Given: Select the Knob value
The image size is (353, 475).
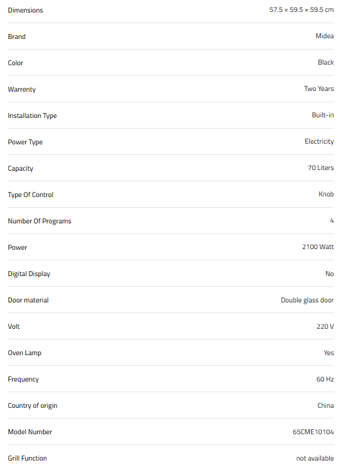Looking at the screenshot, I should pos(326,194).
